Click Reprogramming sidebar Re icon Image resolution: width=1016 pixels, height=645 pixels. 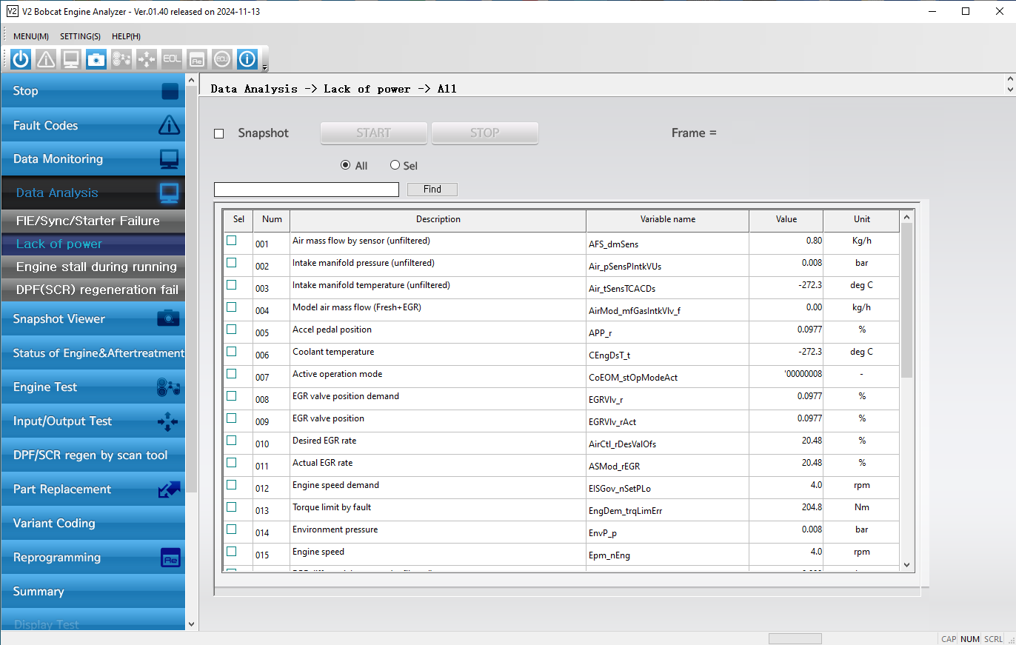170,558
